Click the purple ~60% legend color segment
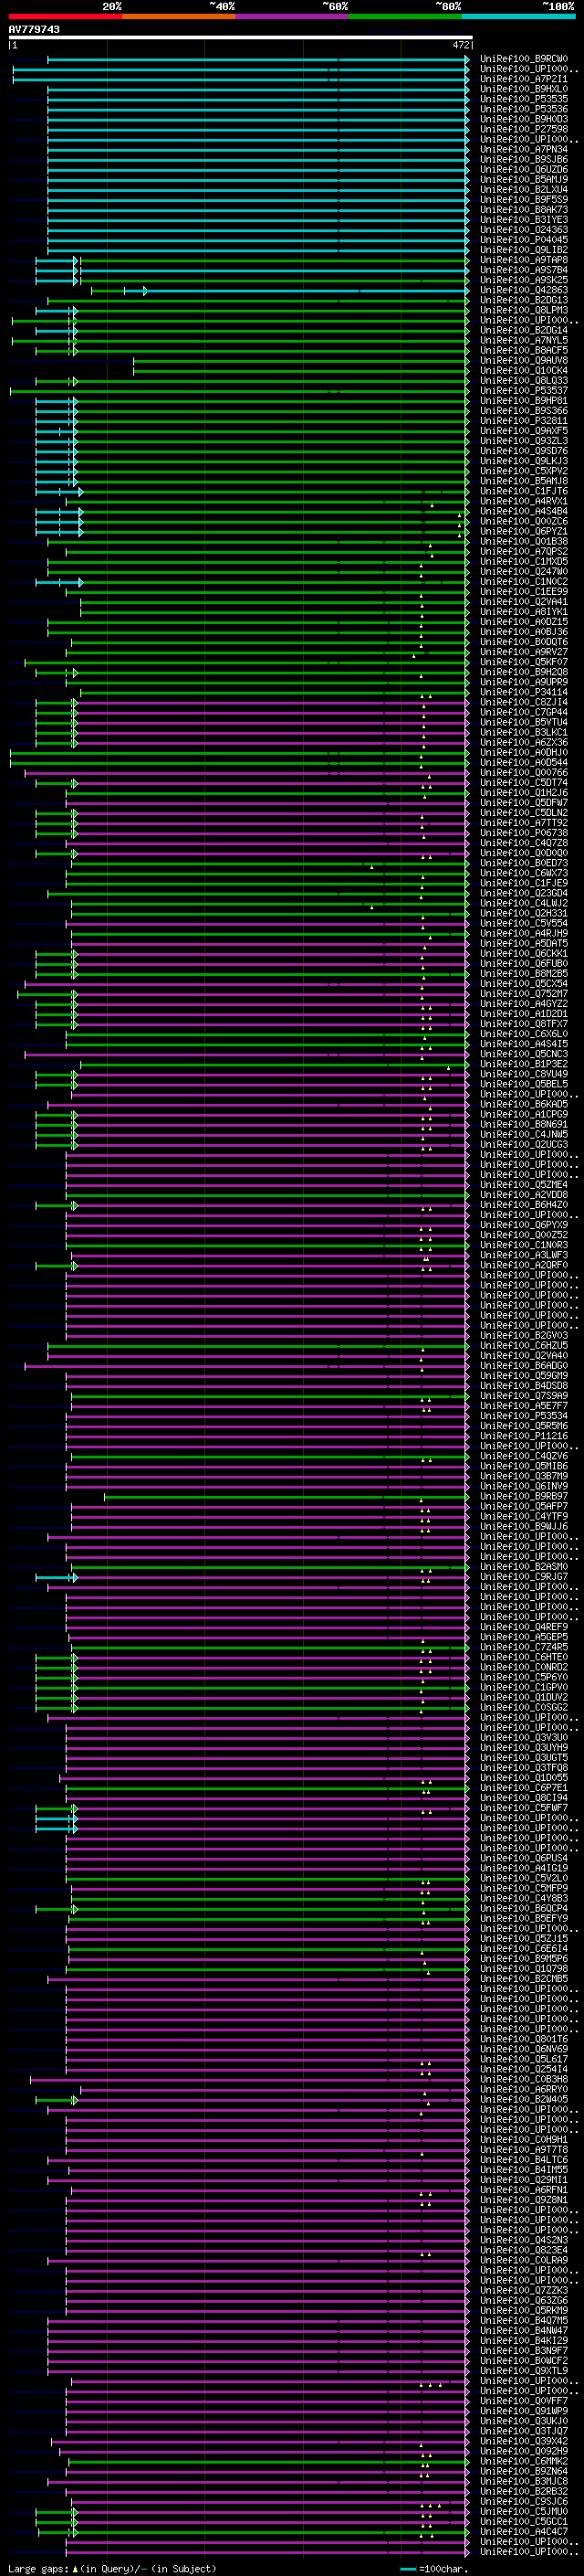 (291, 16)
